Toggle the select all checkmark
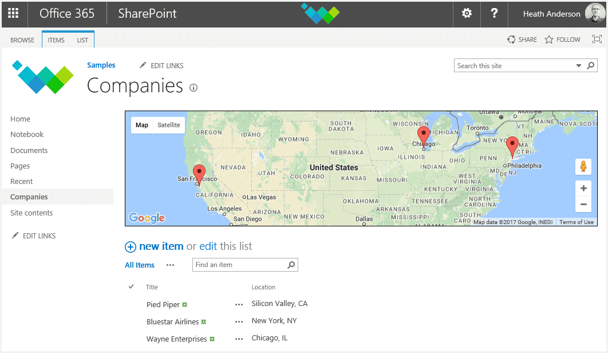 tap(131, 287)
